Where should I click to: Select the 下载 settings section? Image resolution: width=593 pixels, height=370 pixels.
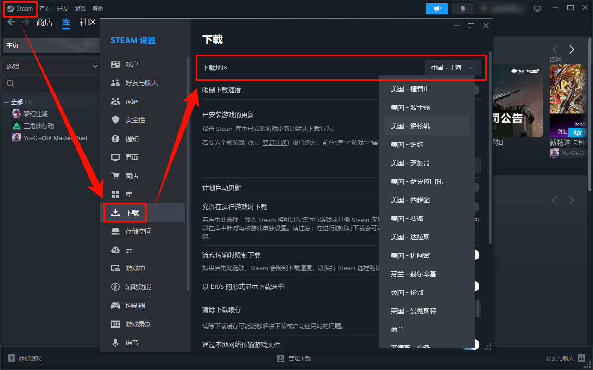142,213
